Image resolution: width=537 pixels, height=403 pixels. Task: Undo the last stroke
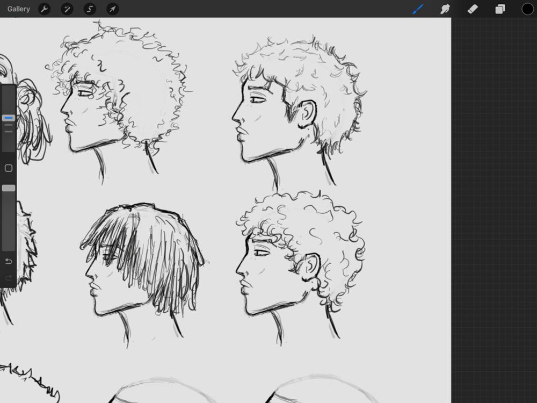click(x=9, y=262)
